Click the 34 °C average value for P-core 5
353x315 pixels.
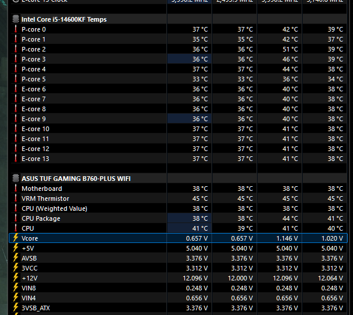335,79
